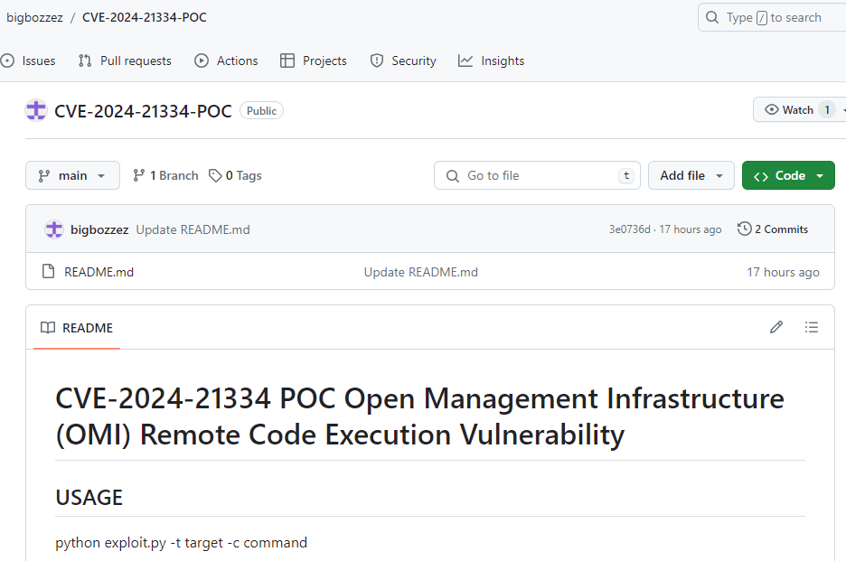Open the README outline list icon
This screenshot has width=846, height=561.
[812, 327]
